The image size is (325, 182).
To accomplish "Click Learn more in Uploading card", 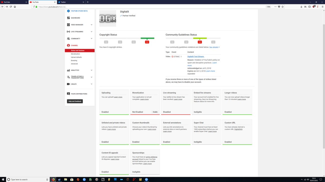I will click(118, 97).
